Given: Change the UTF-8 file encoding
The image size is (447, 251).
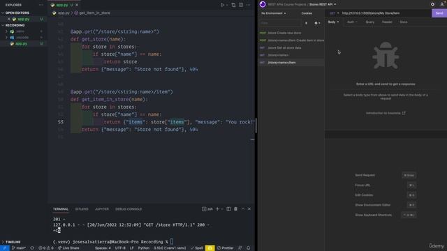Looking at the screenshot, I should pyautogui.click(x=120, y=248).
